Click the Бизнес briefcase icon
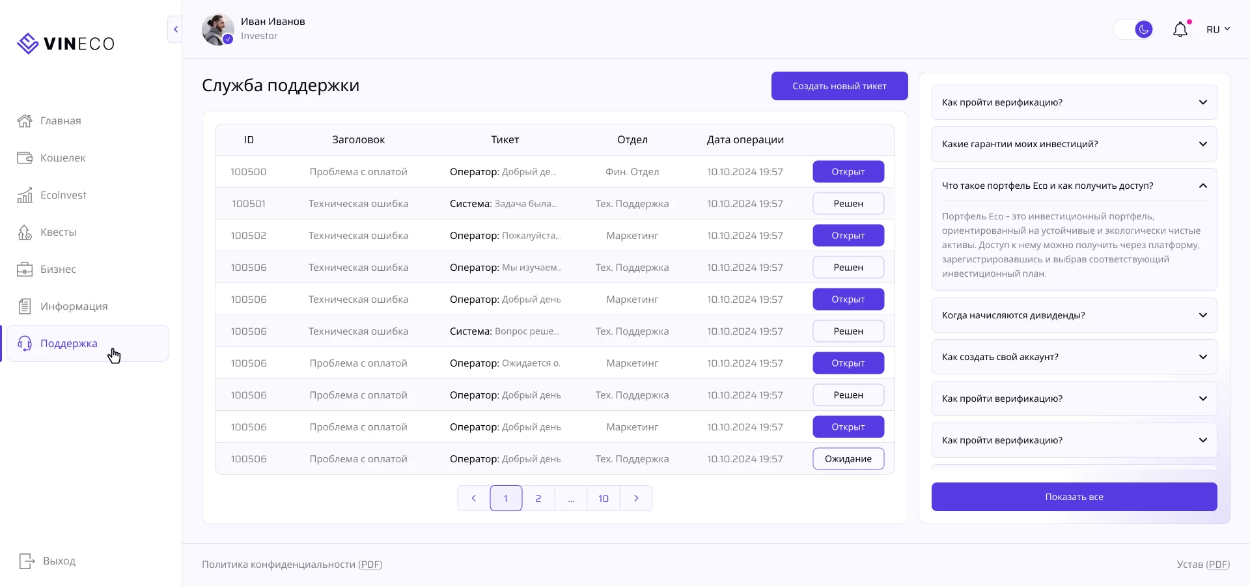 point(25,270)
